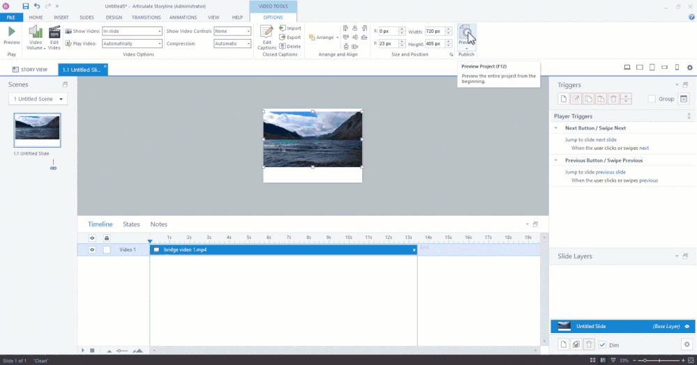Click the Save icon in title bar
The width and height of the screenshot is (697, 365).
click(26, 6)
